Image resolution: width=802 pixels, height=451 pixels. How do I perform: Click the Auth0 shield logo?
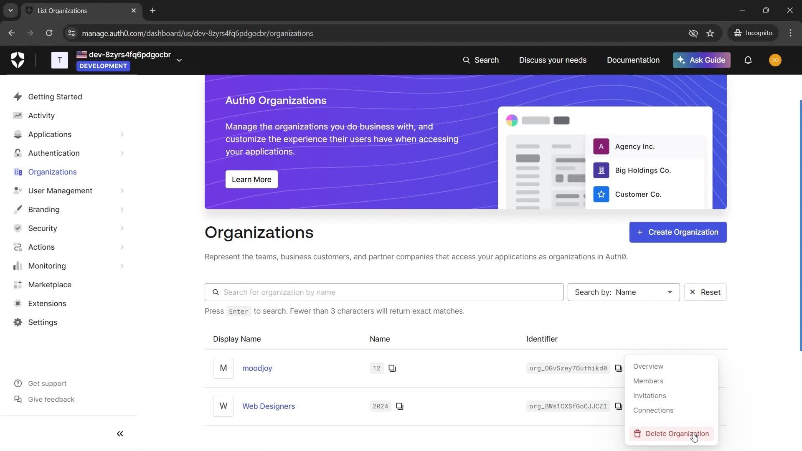[18, 60]
